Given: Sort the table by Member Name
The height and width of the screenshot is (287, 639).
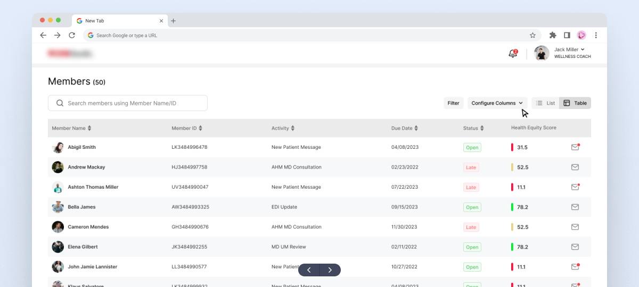Looking at the screenshot, I should (71, 128).
